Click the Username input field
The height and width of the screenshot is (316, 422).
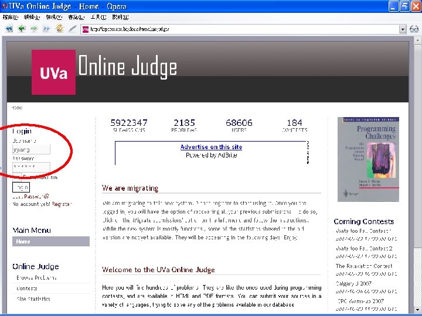pyautogui.click(x=31, y=149)
